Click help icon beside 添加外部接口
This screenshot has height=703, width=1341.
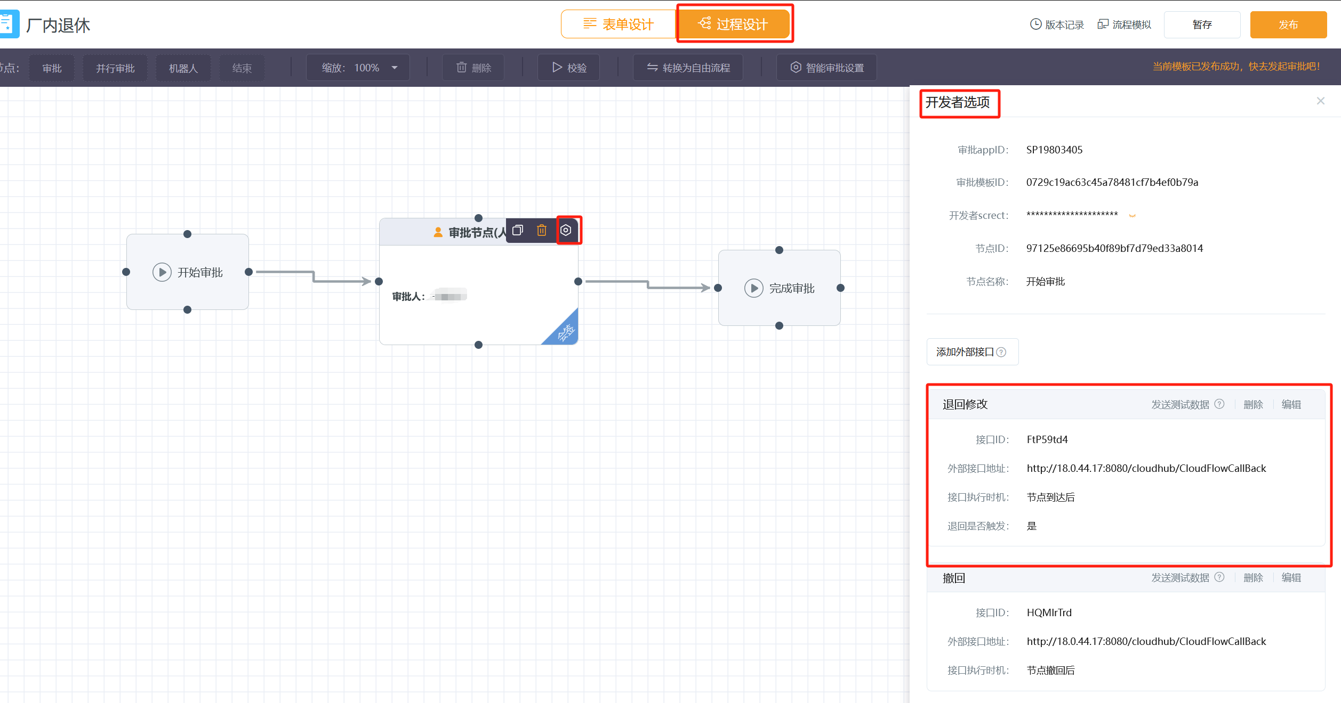coord(1001,352)
